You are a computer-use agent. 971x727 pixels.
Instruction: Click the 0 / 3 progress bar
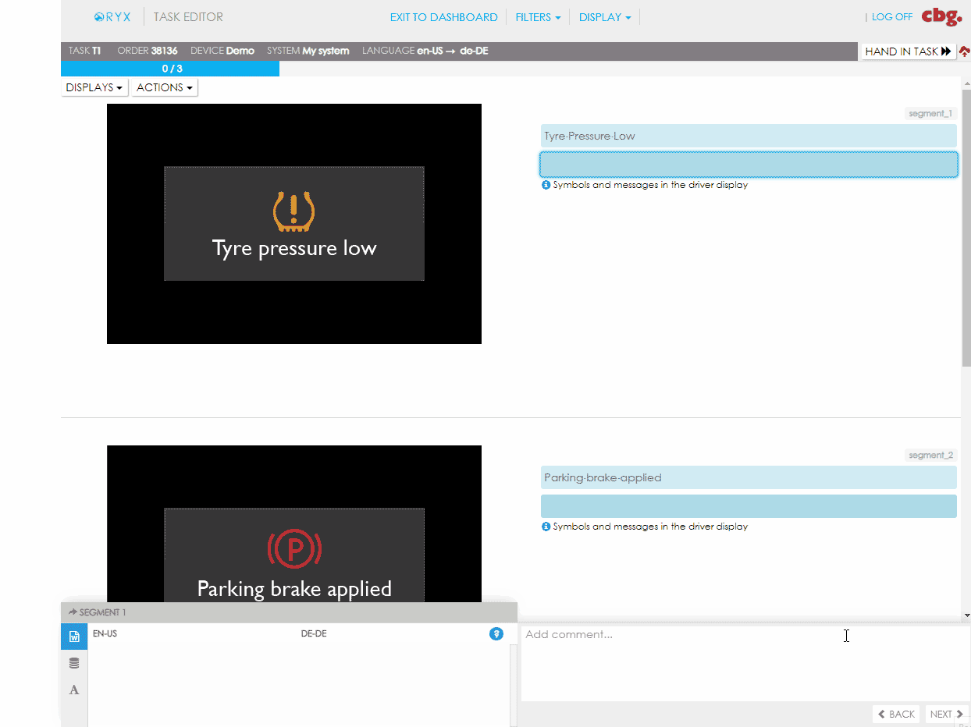(x=170, y=69)
